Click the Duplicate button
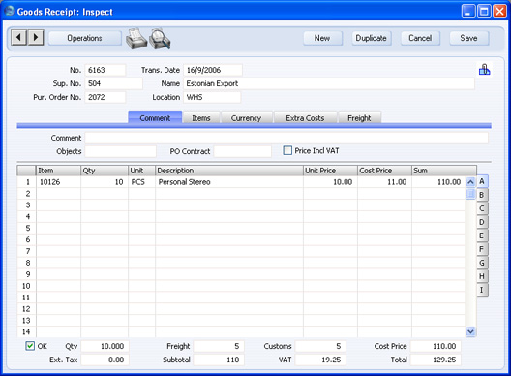Image resolution: width=511 pixels, height=376 pixels. [x=372, y=38]
